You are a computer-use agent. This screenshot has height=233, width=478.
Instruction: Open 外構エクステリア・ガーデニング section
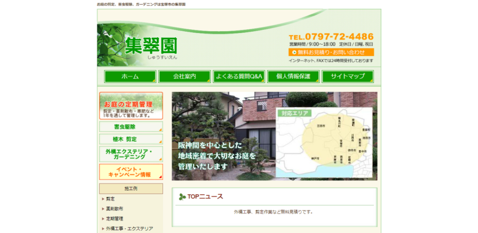click(x=131, y=154)
